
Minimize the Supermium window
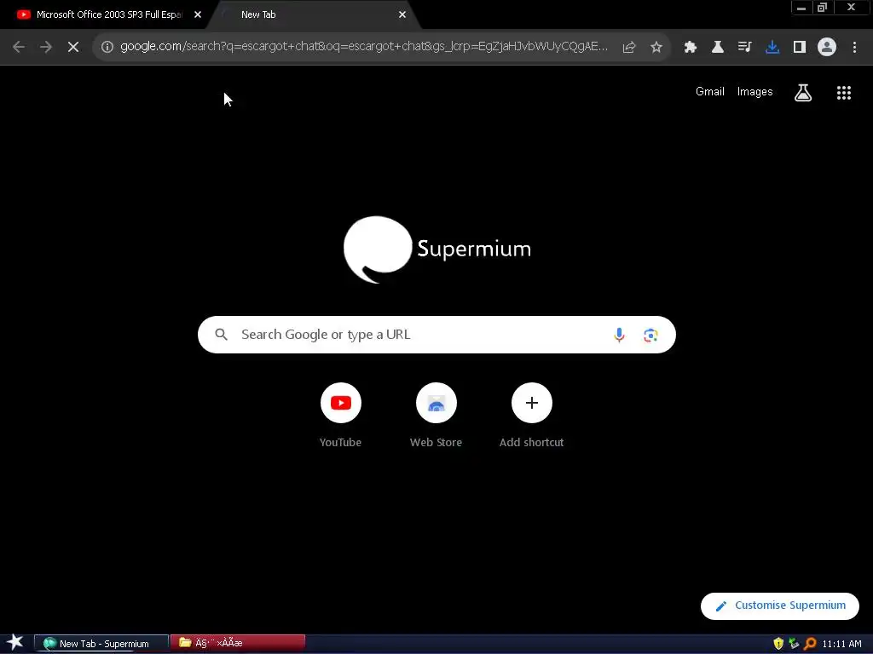pos(801,8)
